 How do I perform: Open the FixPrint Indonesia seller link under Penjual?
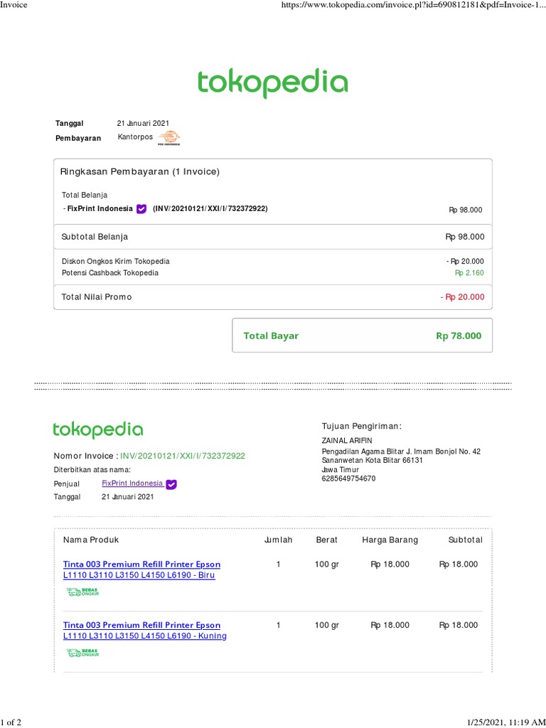click(x=132, y=483)
